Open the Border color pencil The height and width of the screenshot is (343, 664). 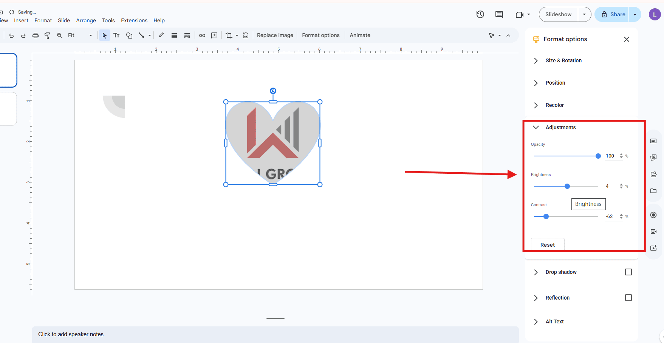(161, 36)
